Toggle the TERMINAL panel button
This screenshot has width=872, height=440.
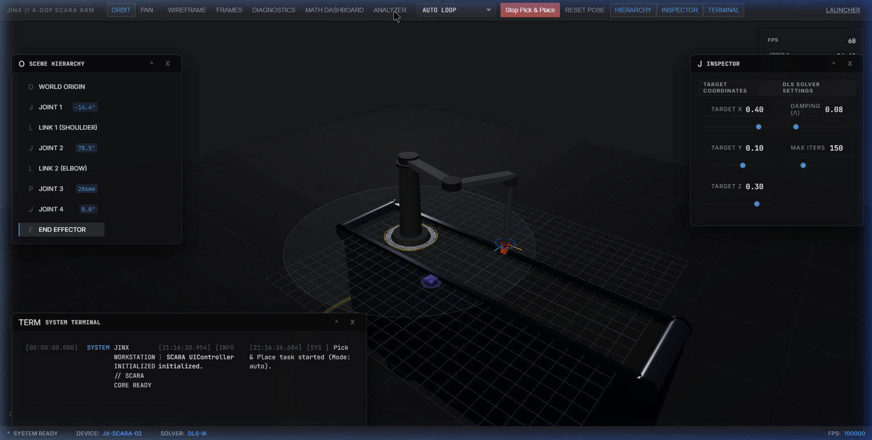[x=723, y=10]
